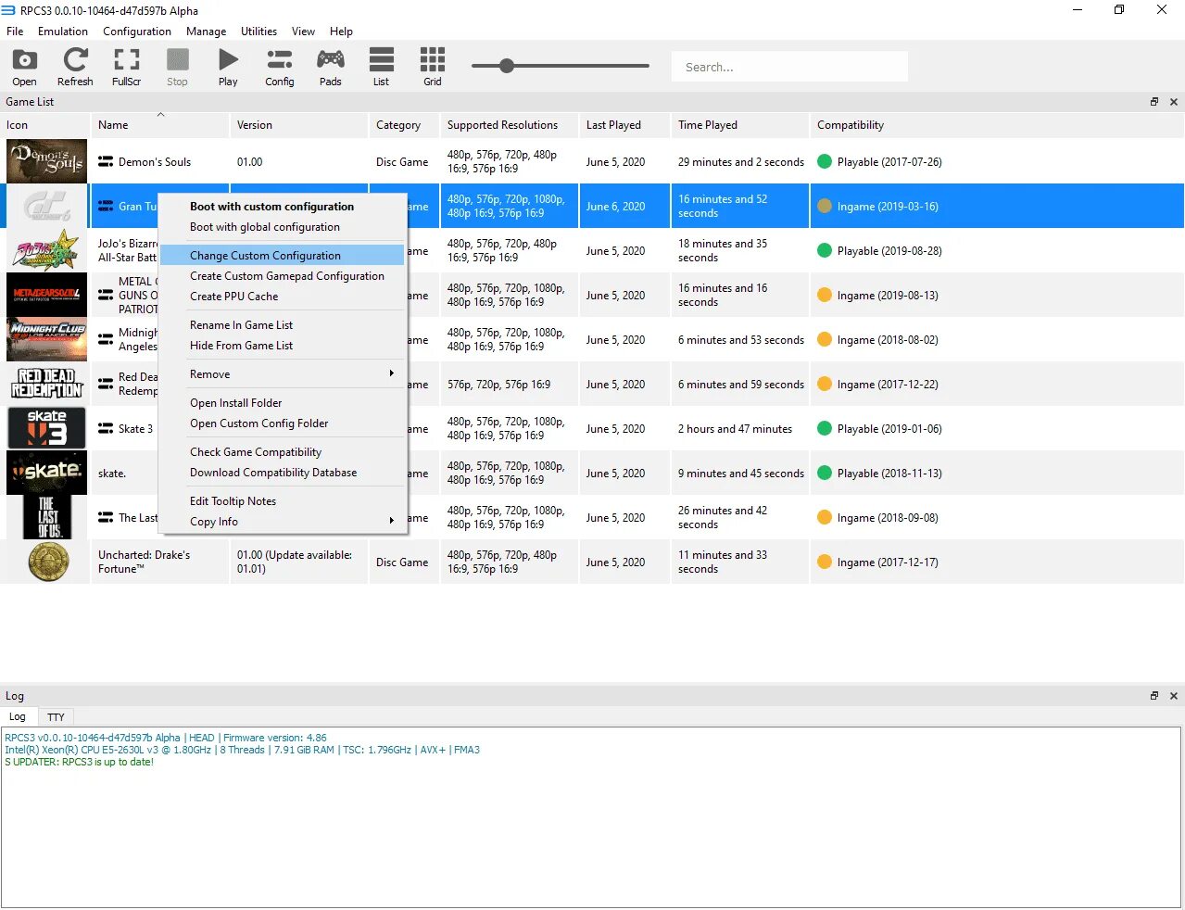Image resolution: width=1185 pixels, height=910 pixels.
Task: Click Demon's Souls green Playable status dot
Action: [824, 161]
